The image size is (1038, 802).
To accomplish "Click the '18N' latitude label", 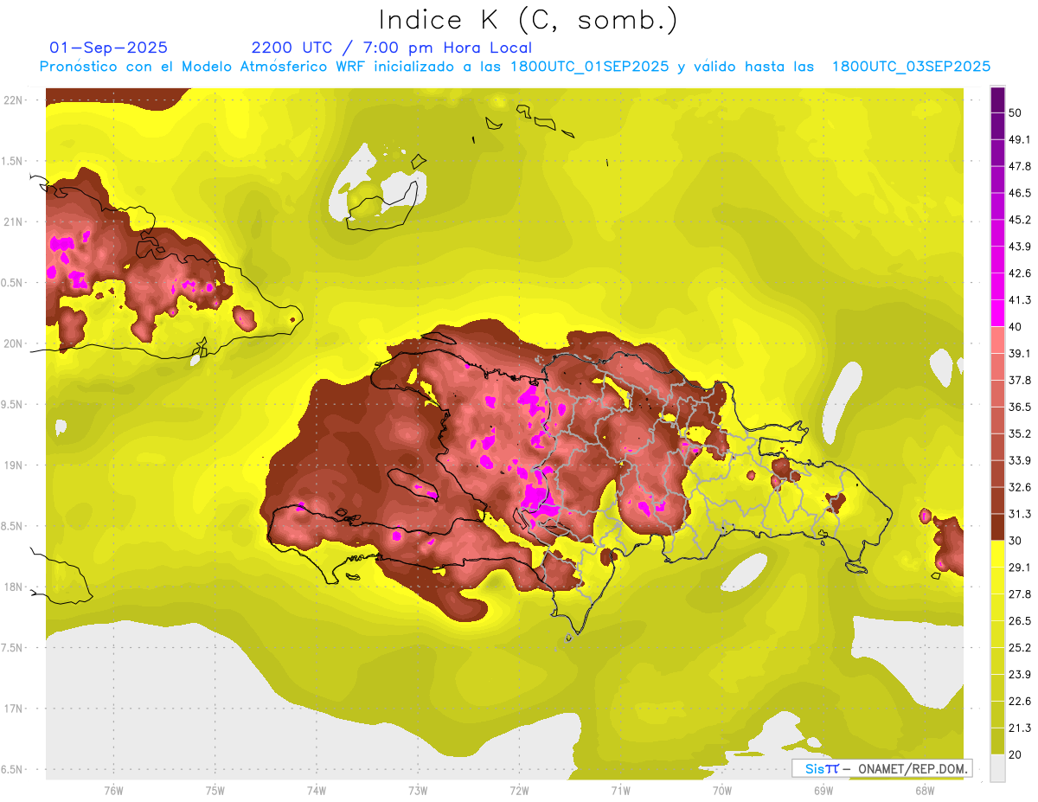I will pos(13,587).
